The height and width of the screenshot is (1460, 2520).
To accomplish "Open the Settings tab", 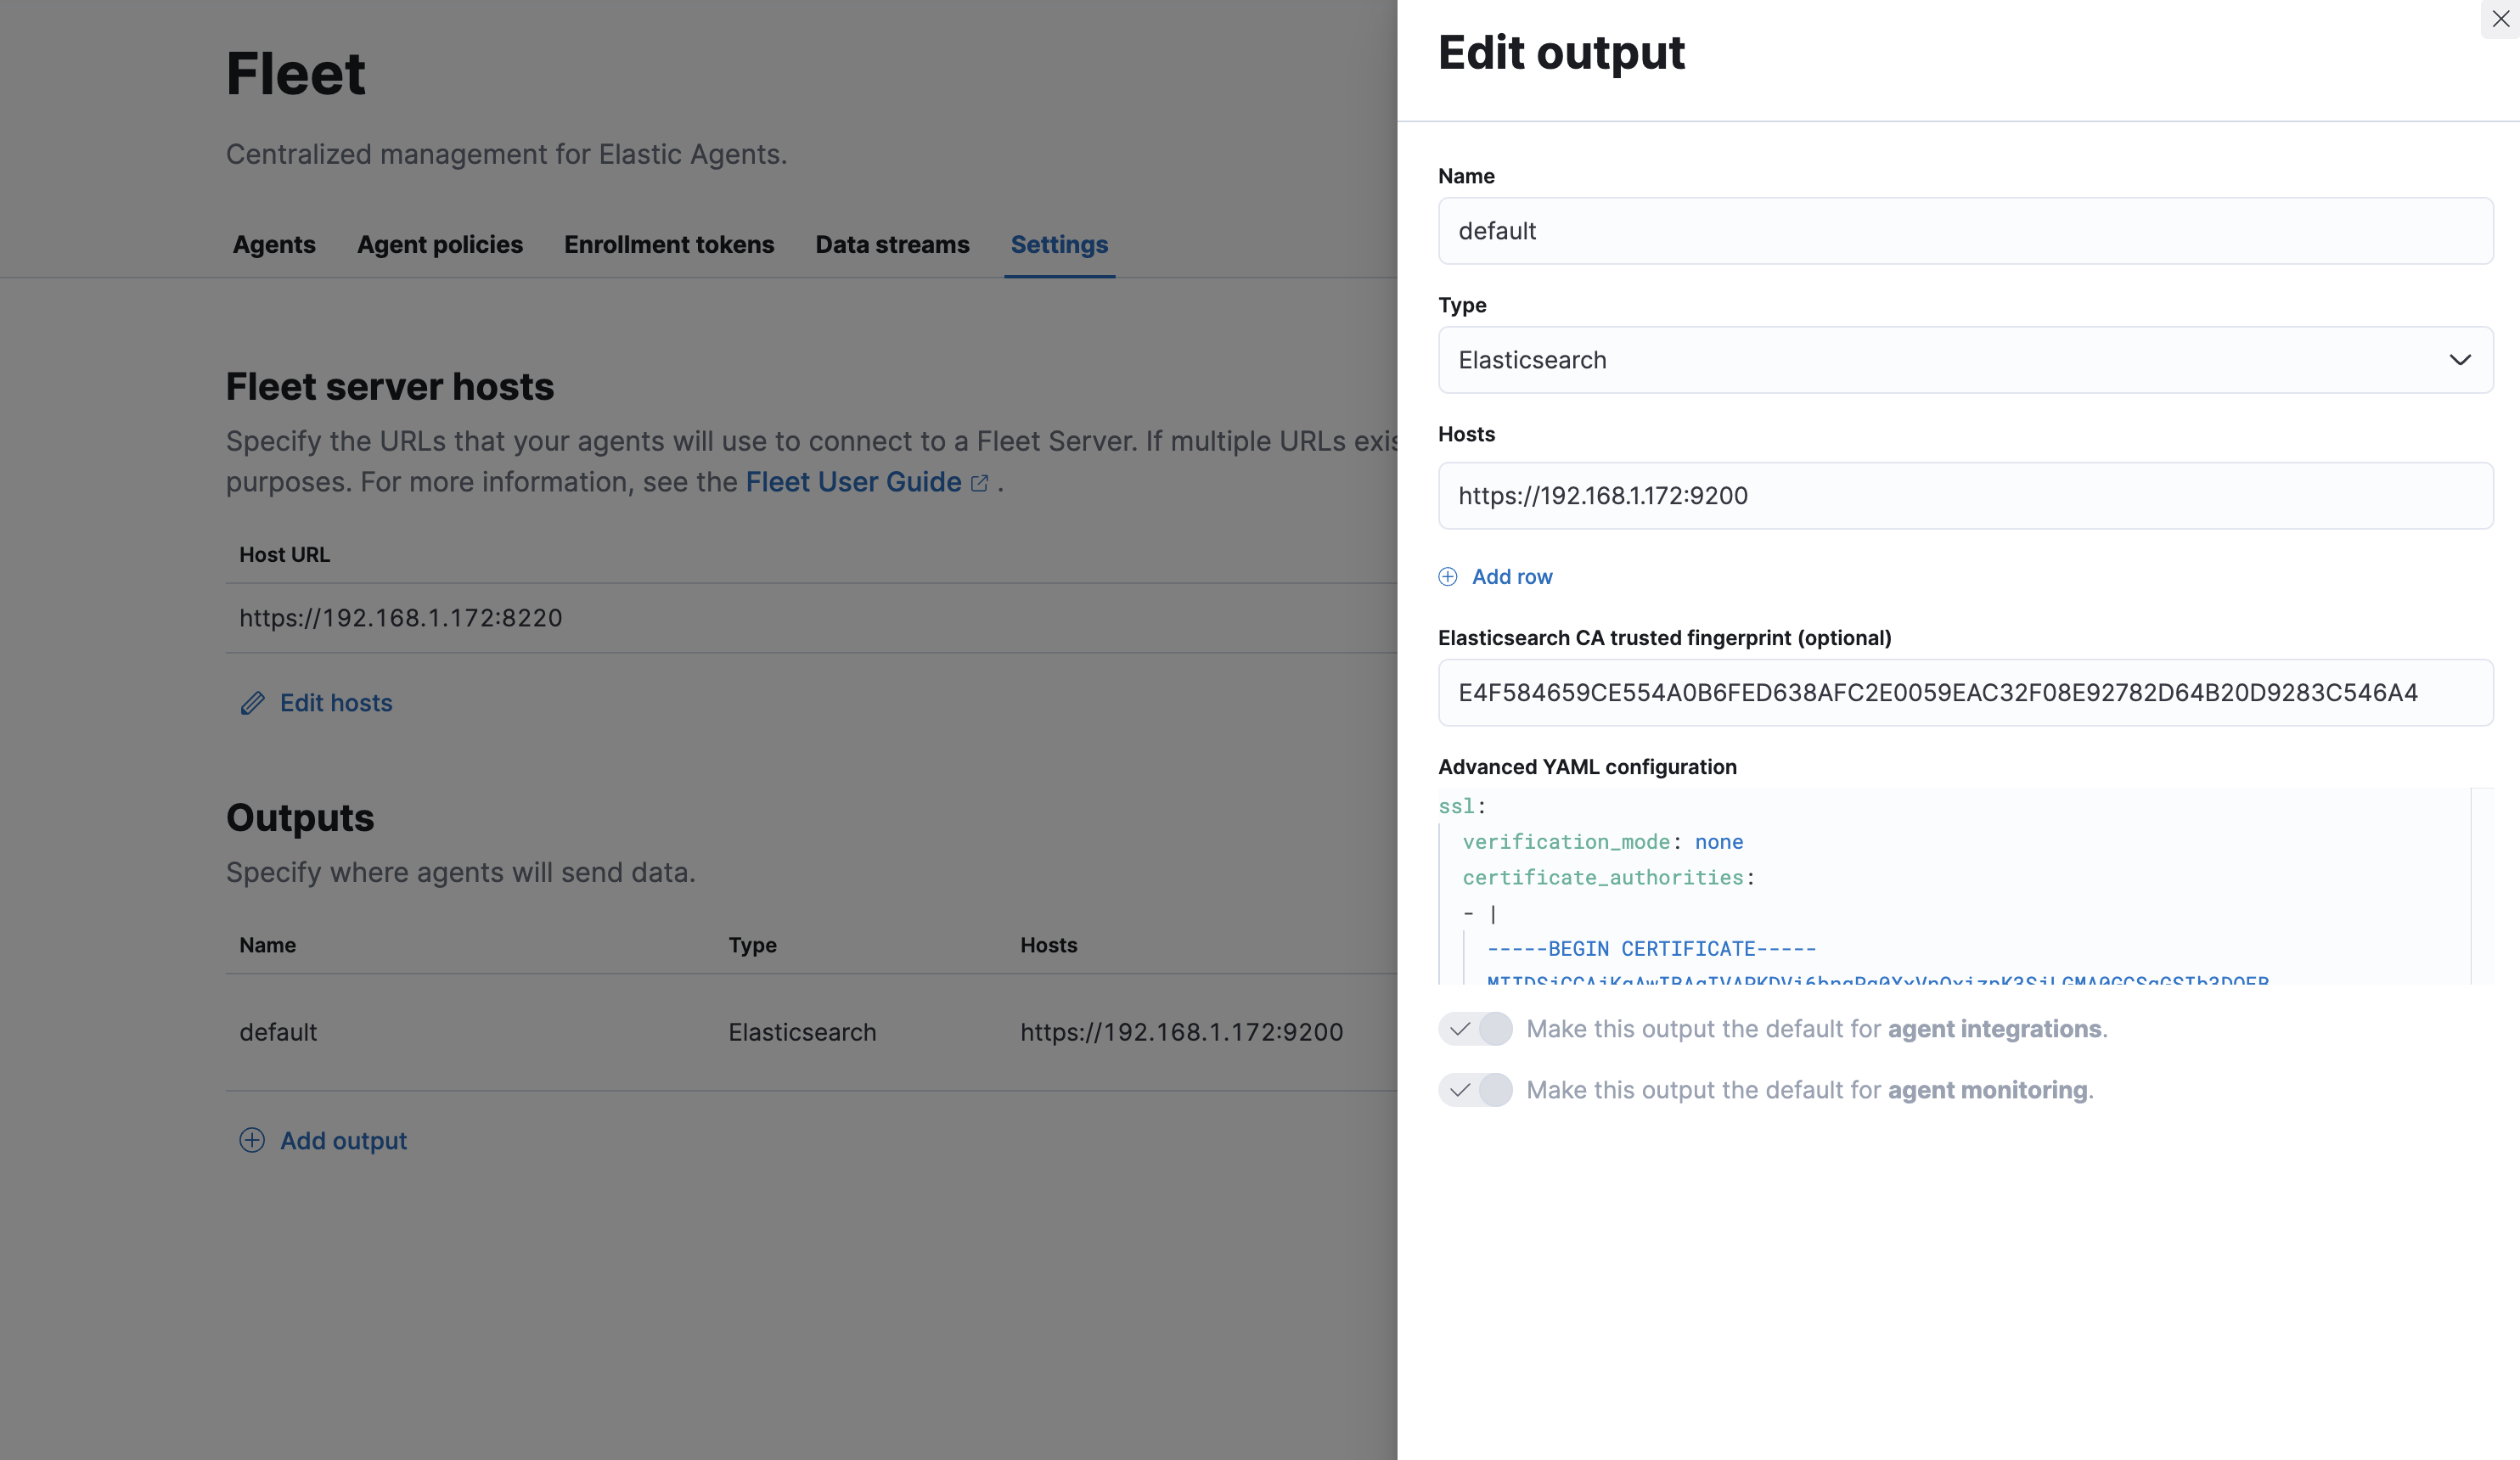I will 1059,245.
